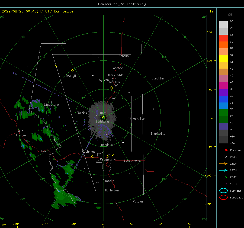Click the RedDeer city label

pyautogui.click(x=115, y=82)
